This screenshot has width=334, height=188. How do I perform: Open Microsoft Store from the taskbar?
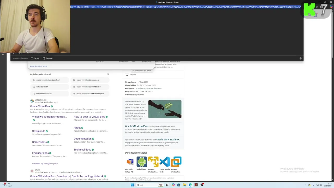click(x=179, y=185)
